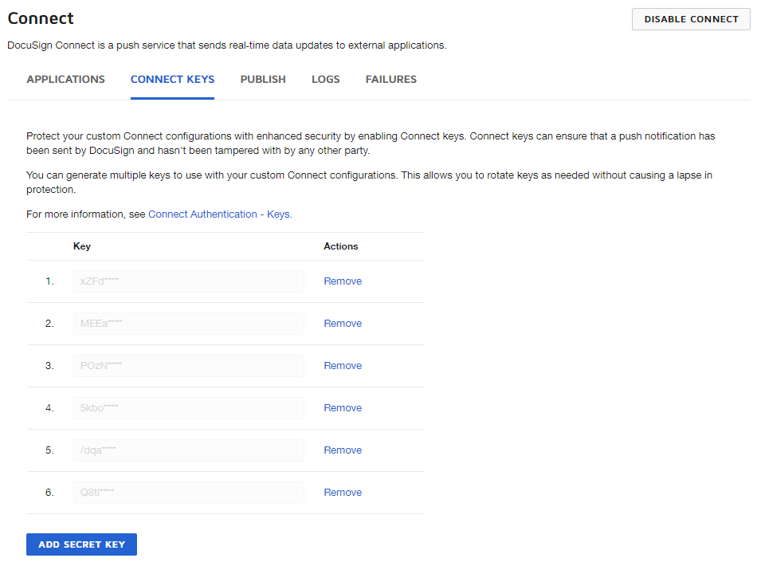Open the Publish tab
This screenshot has height=562, width=757.
(262, 79)
